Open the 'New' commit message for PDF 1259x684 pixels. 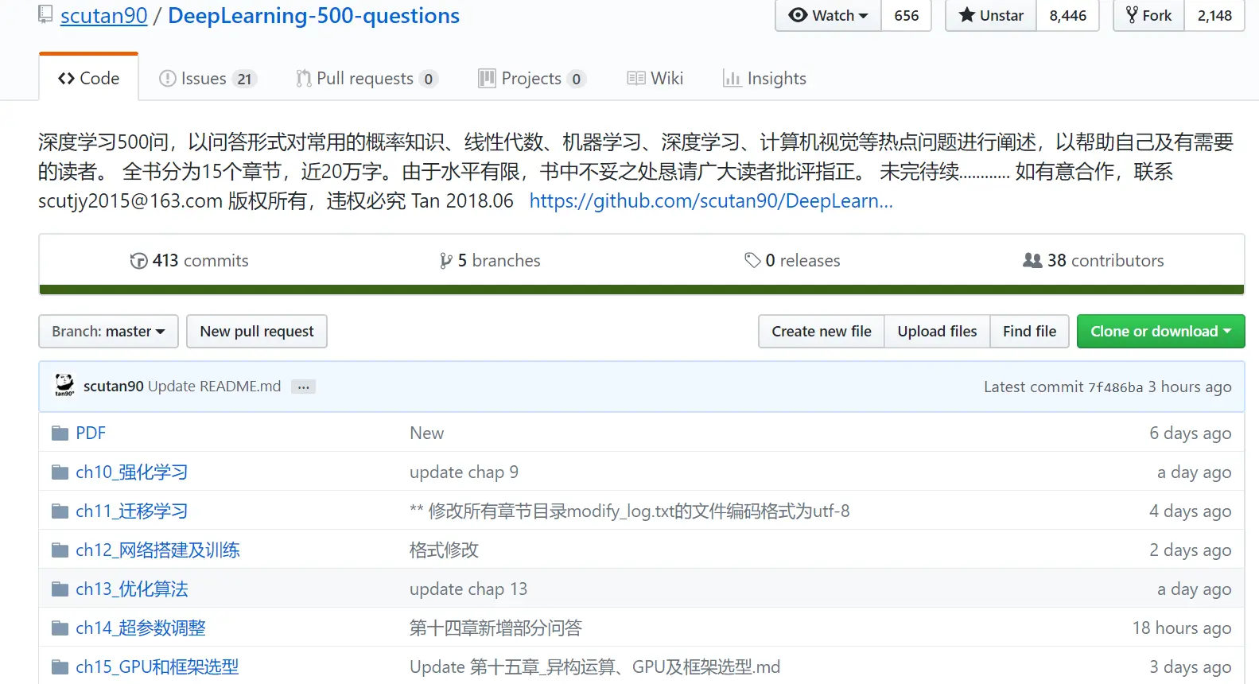(427, 433)
